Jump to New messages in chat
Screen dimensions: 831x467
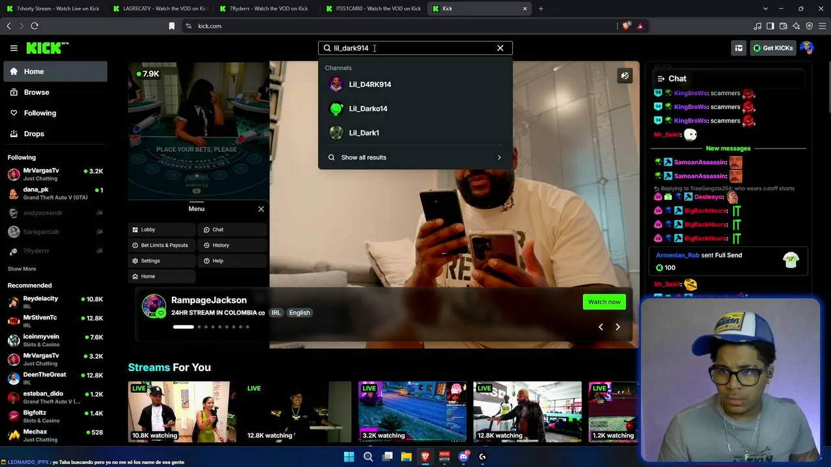pyautogui.click(x=728, y=149)
